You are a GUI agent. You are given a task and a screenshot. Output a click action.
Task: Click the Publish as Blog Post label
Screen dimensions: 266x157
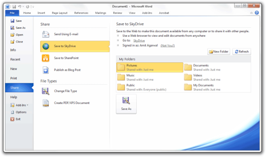point(67,70)
